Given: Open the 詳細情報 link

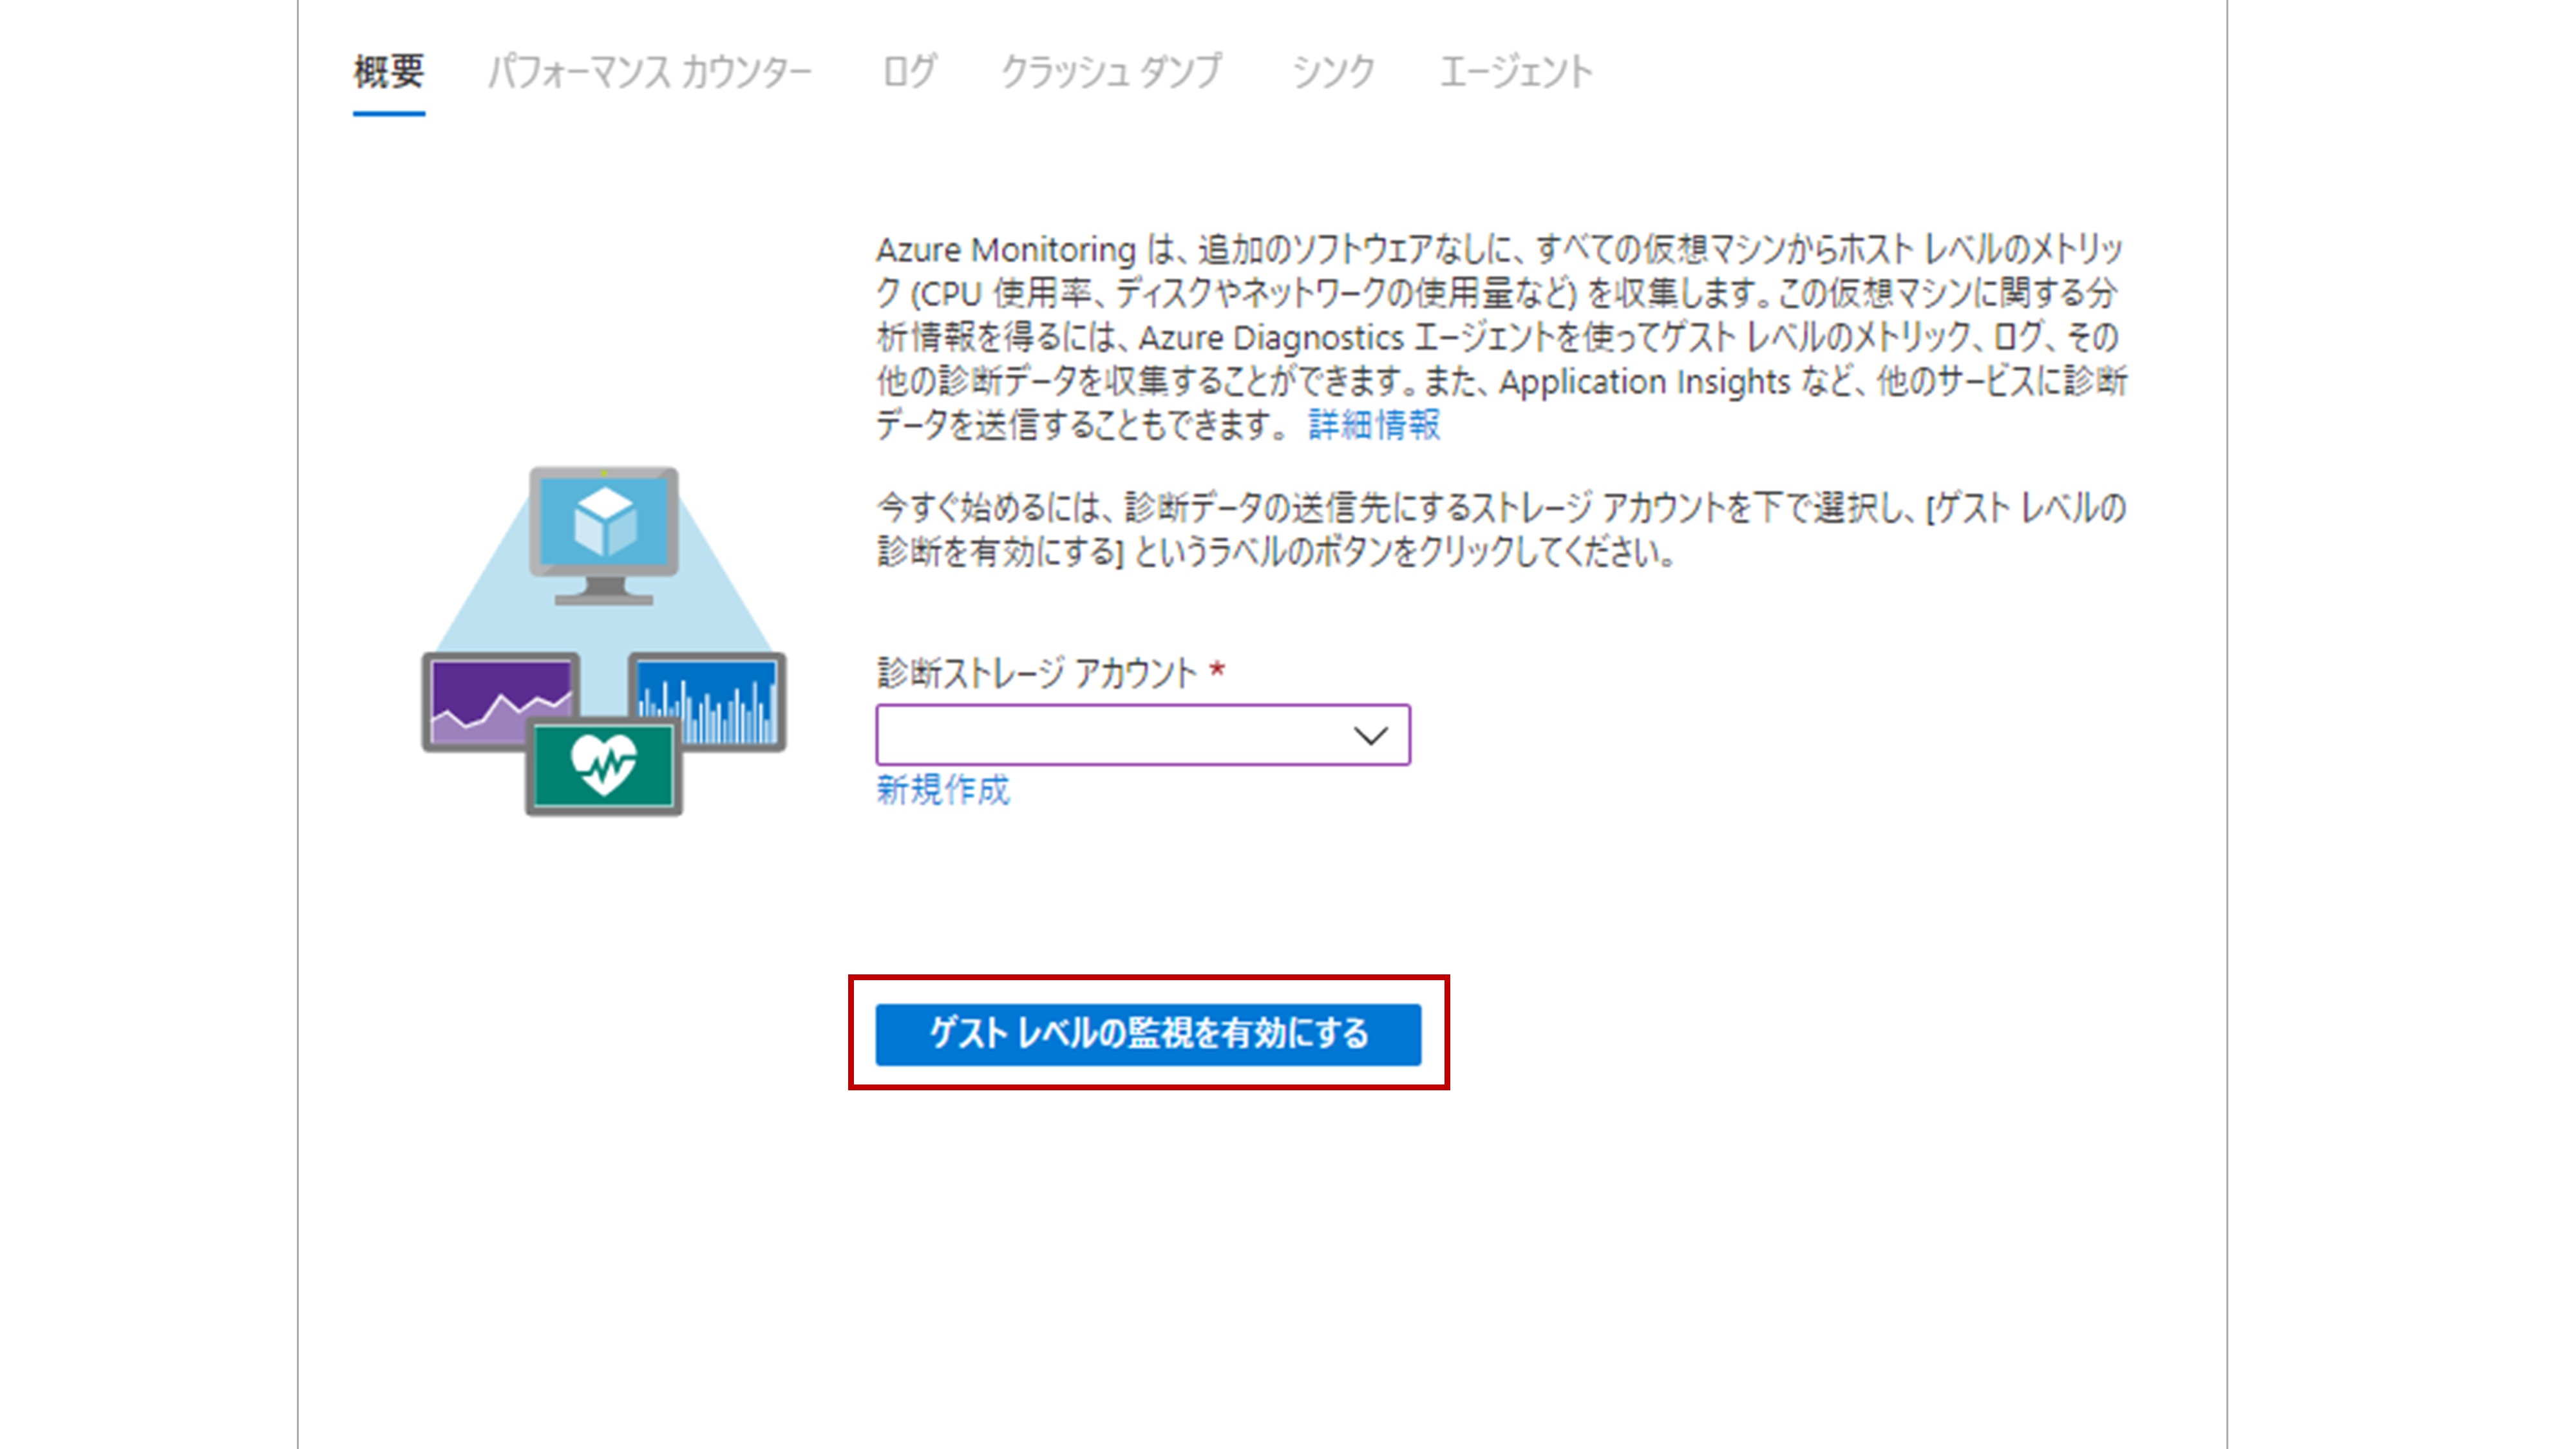Looking at the screenshot, I should point(1374,425).
